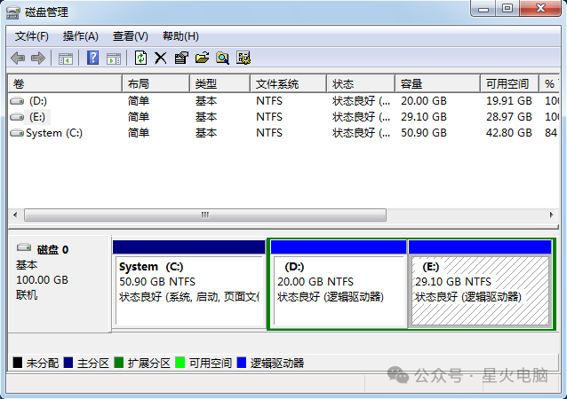This screenshot has height=399, width=567.
Task: Click the black X Delete toolbar icon
Action: click(x=161, y=58)
